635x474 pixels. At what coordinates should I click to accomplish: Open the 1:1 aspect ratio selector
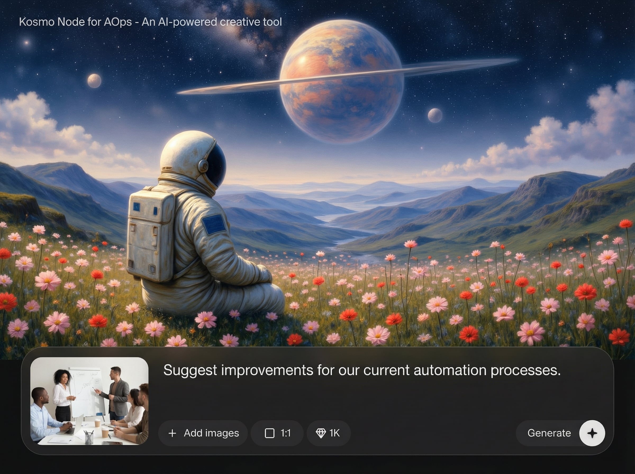277,433
